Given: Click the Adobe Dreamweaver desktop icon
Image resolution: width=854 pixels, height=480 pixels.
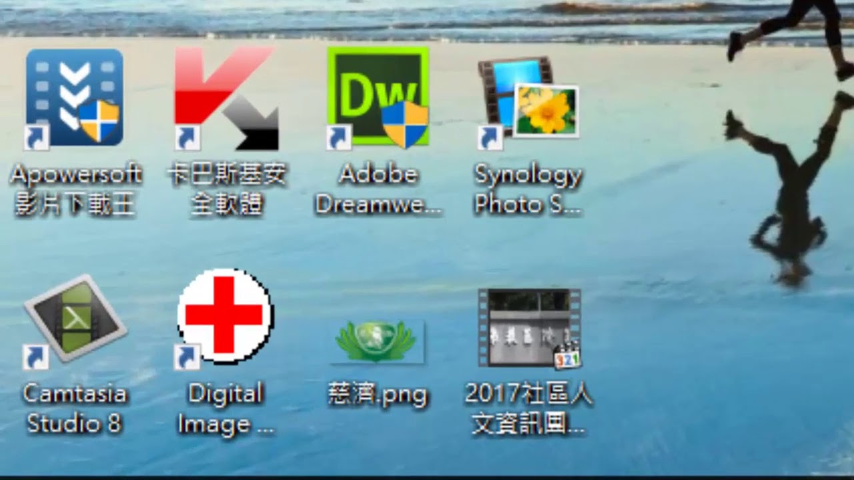Looking at the screenshot, I should pos(378,97).
